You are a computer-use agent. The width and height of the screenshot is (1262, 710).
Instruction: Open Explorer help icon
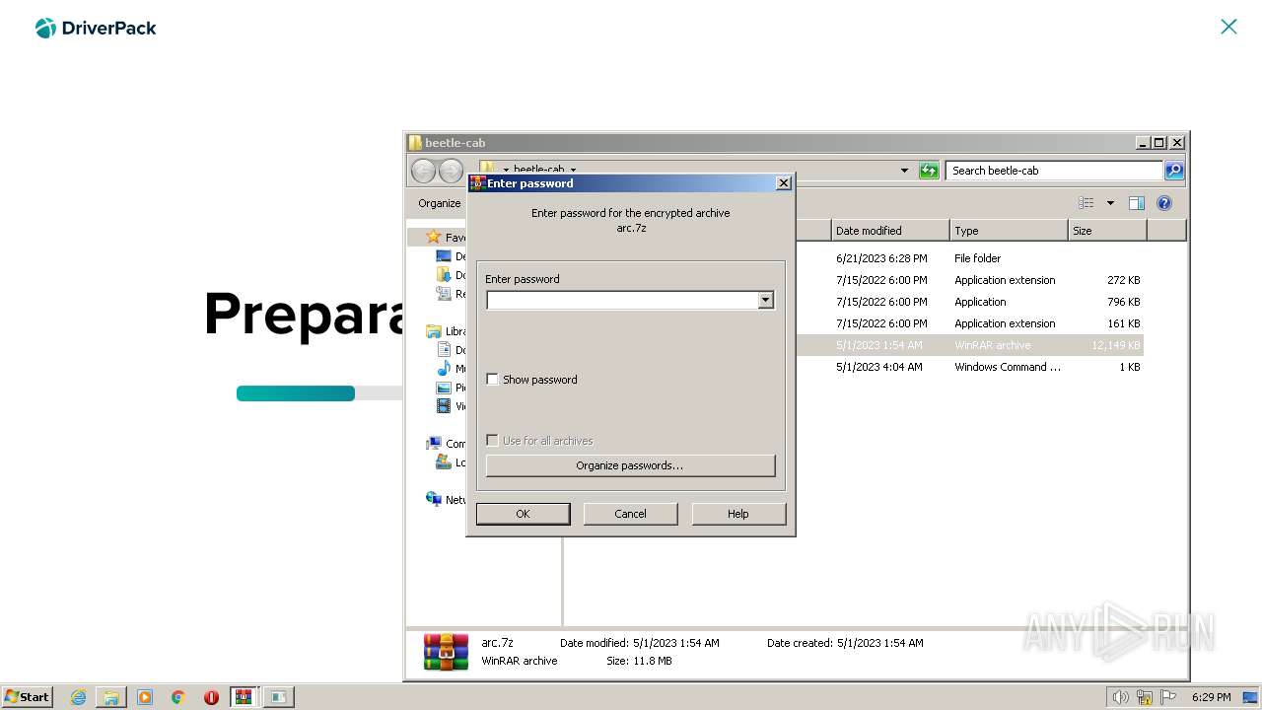[x=1164, y=203]
